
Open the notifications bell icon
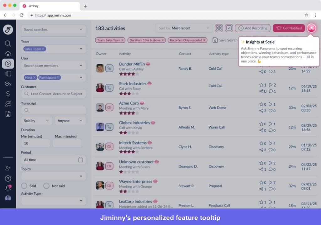pos(8,188)
